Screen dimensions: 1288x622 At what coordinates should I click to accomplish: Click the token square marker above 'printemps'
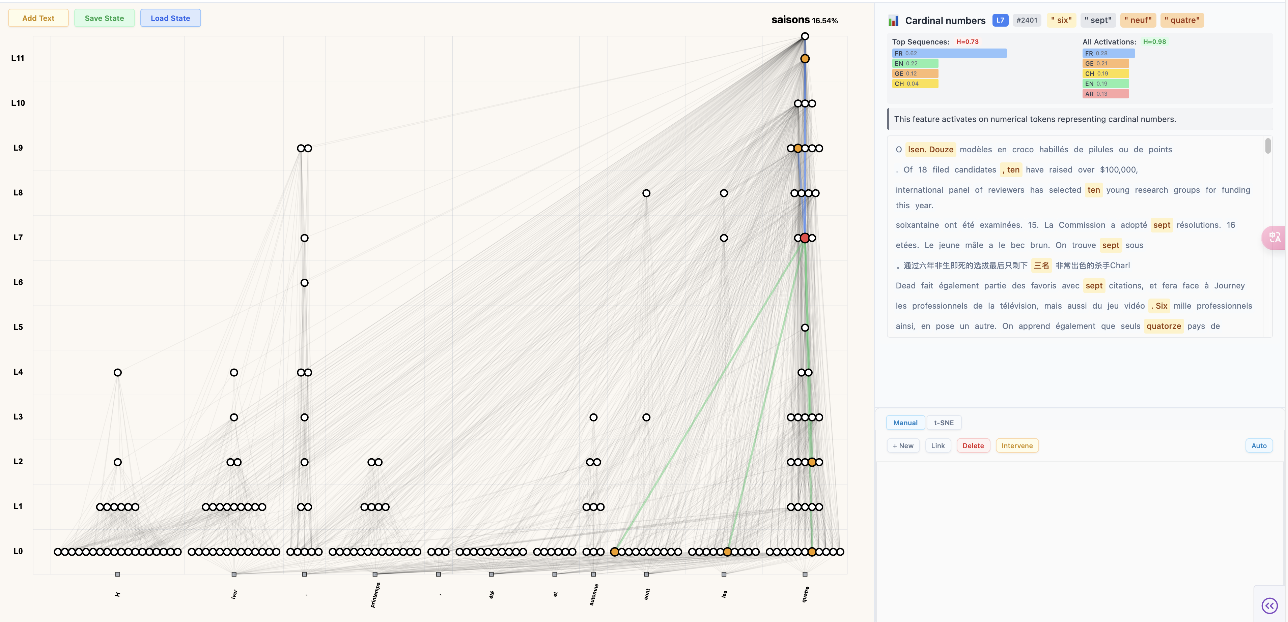tap(375, 574)
